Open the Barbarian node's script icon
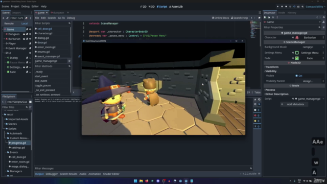327x184 pixels. [x=27, y=39]
